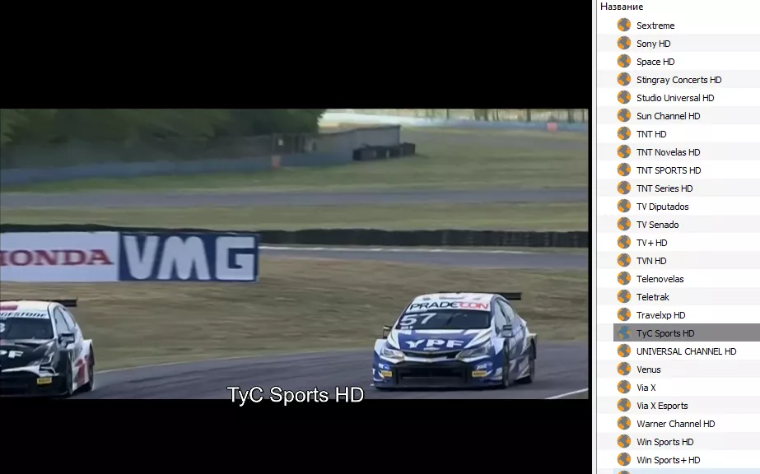The width and height of the screenshot is (760, 474).
Task: Click the icon for TNT SPORTS HD
Action: tap(624, 170)
